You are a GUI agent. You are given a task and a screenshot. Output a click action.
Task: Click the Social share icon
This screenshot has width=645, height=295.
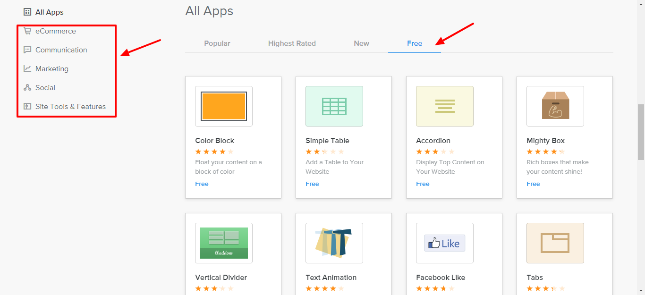tap(27, 88)
